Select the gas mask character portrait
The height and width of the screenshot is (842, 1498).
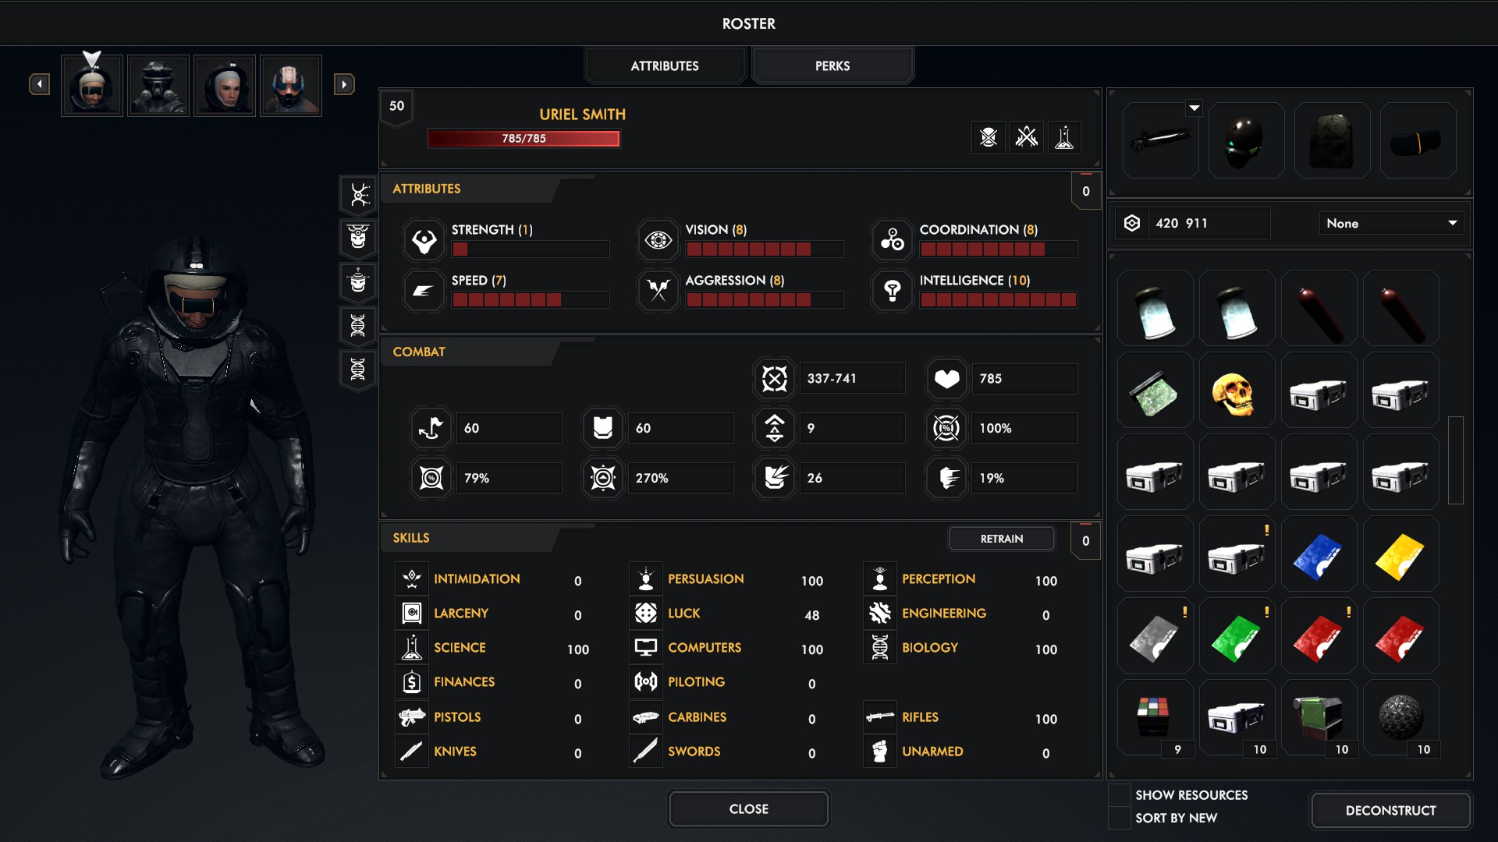tap(158, 86)
